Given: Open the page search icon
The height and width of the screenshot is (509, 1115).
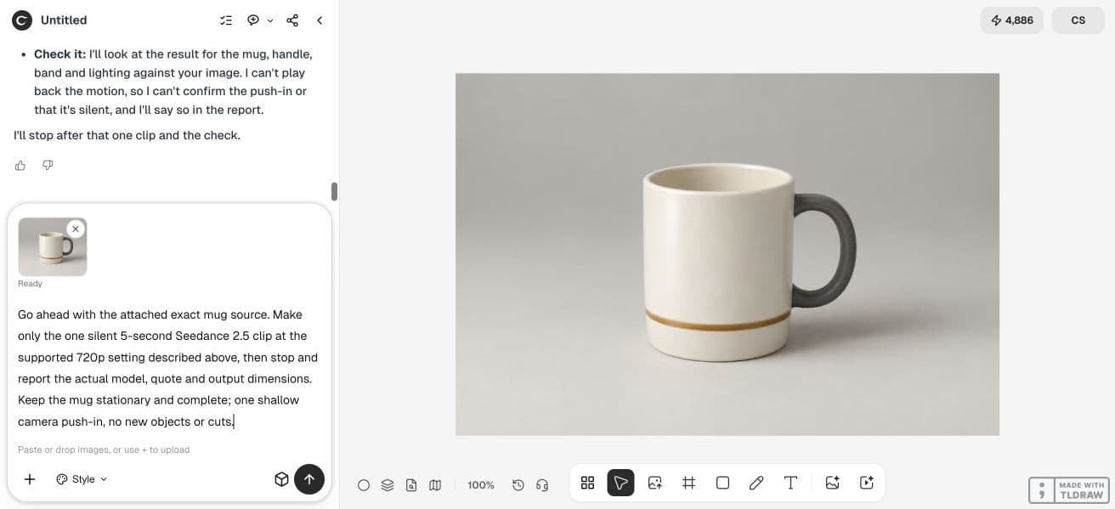Looking at the screenshot, I should point(411,485).
